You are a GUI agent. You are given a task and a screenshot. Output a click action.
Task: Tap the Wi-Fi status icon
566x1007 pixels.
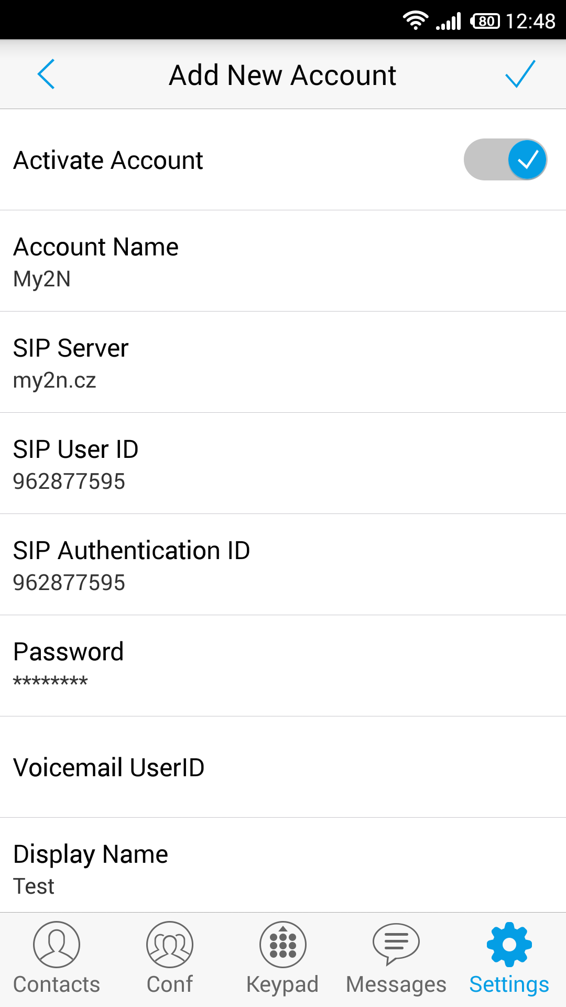coord(415,20)
